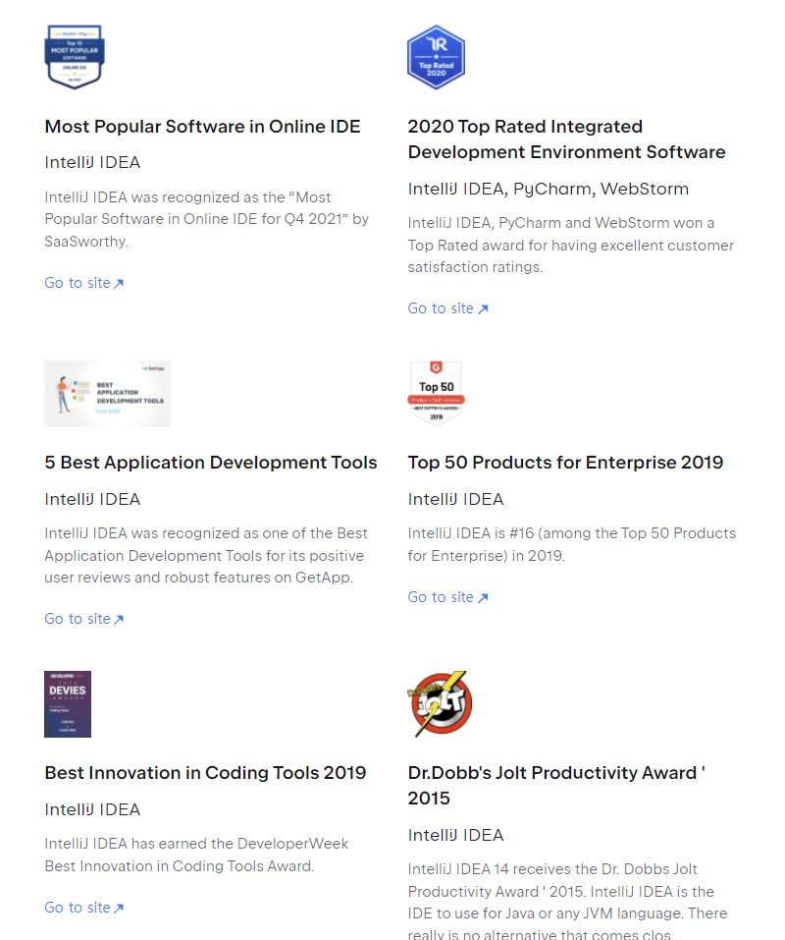Click heading 'Most Popular Software in Online IDE'

tap(202, 127)
